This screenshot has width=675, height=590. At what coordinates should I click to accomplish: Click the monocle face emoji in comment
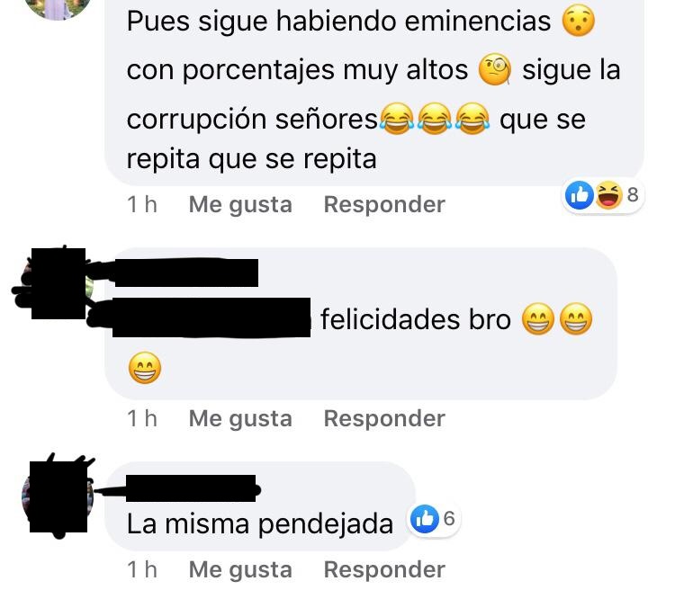(x=495, y=70)
